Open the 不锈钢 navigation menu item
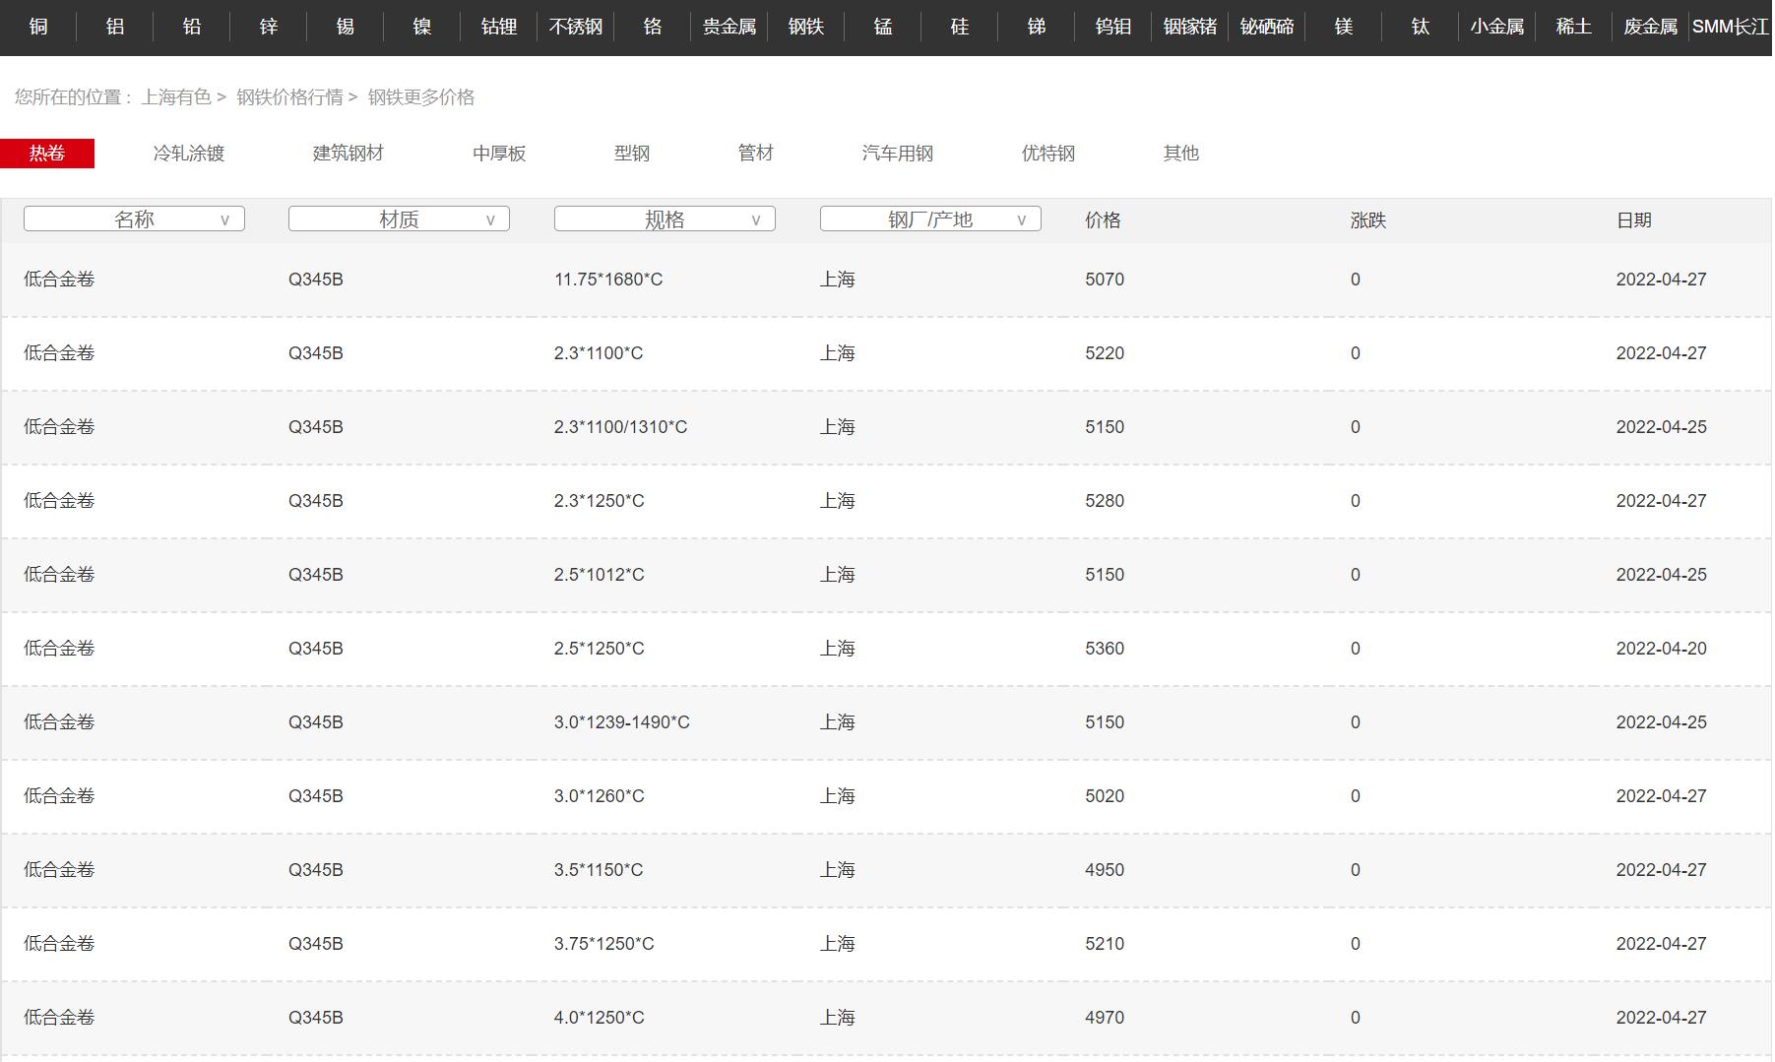Viewport: 1775px width, 1062px height. (576, 27)
